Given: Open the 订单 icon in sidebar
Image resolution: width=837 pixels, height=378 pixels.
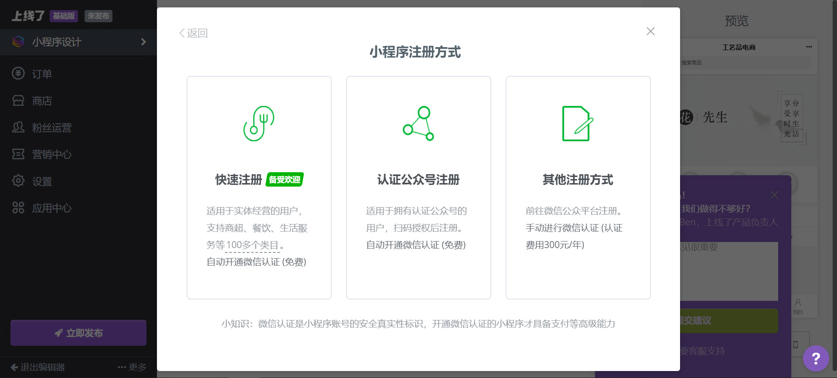Looking at the screenshot, I should [18, 73].
